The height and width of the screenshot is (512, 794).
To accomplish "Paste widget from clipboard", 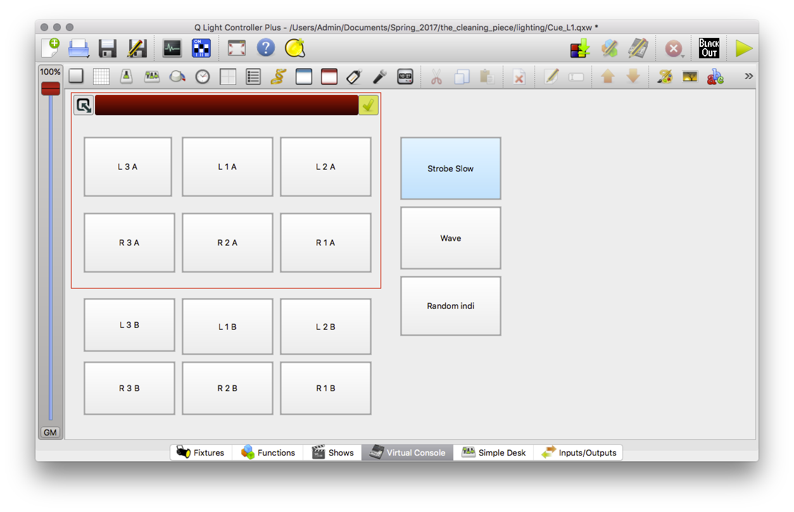I will coord(487,77).
